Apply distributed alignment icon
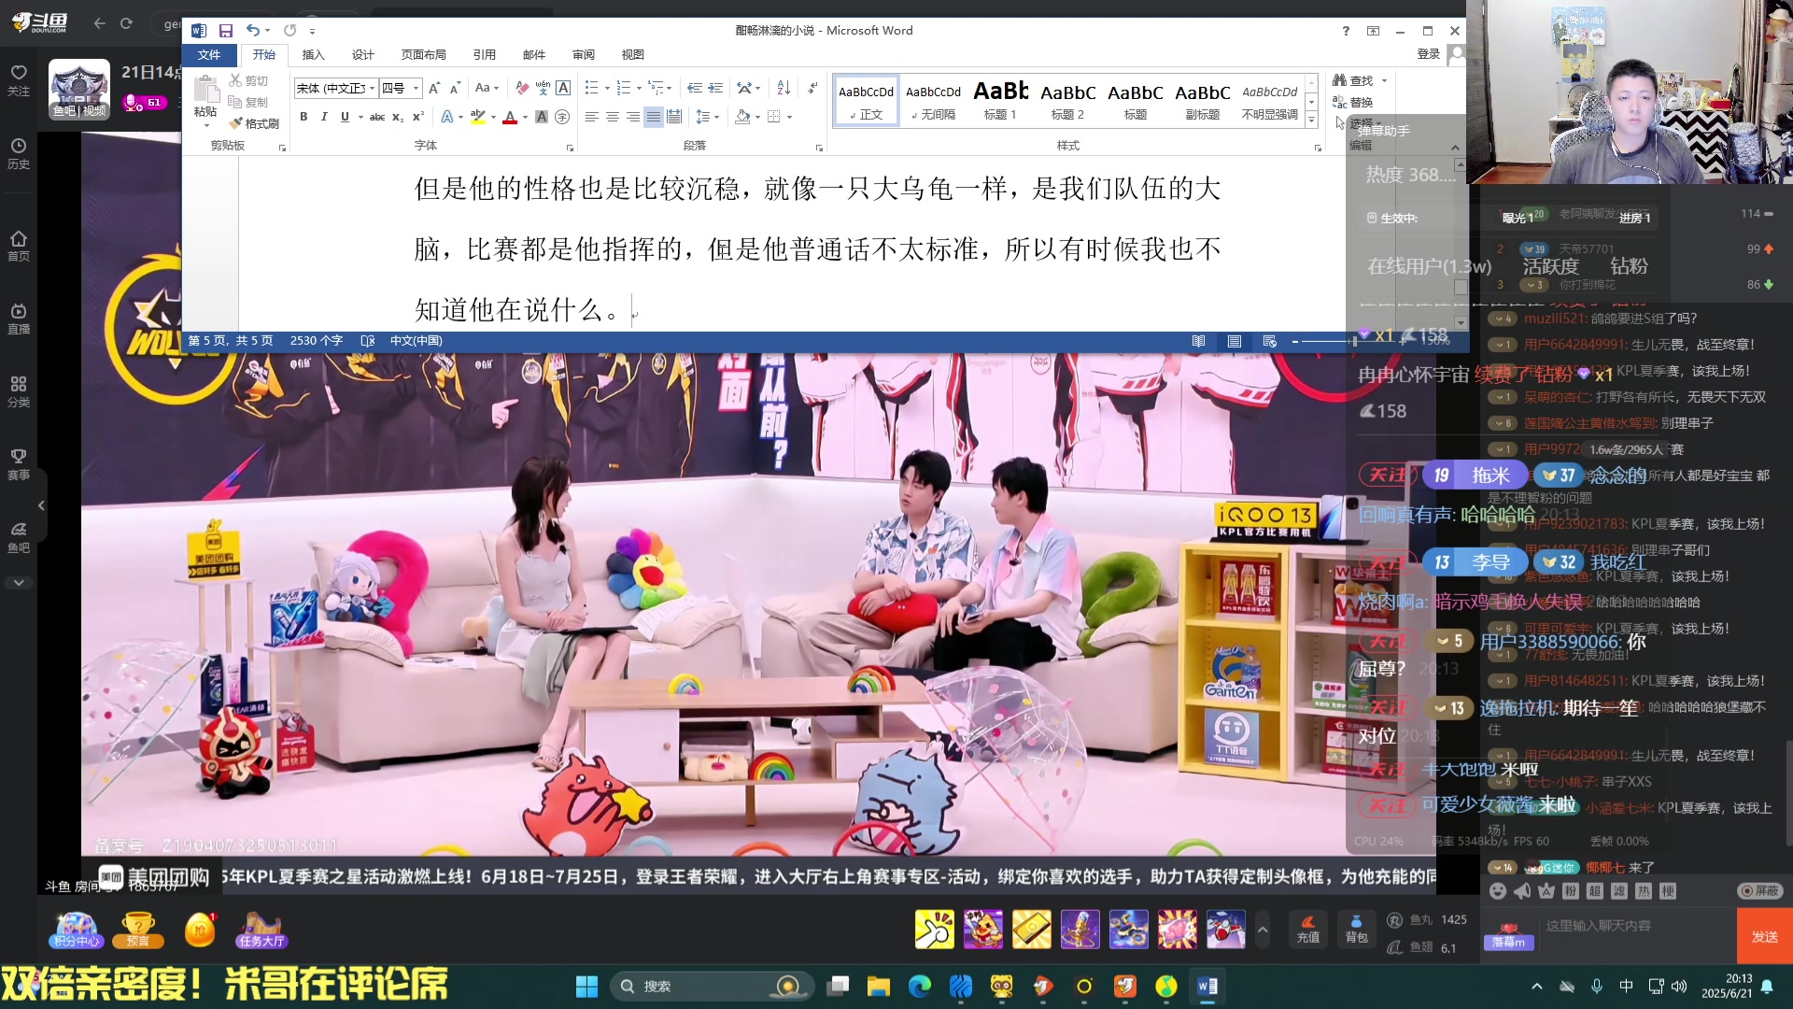The height and width of the screenshot is (1009, 1793). pos(674,117)
